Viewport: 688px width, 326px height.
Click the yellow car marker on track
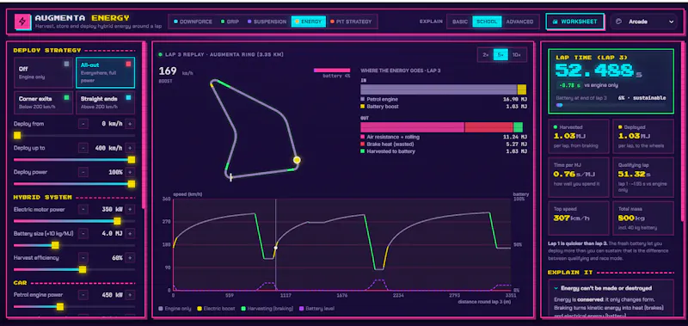click(x=297, y=160)
